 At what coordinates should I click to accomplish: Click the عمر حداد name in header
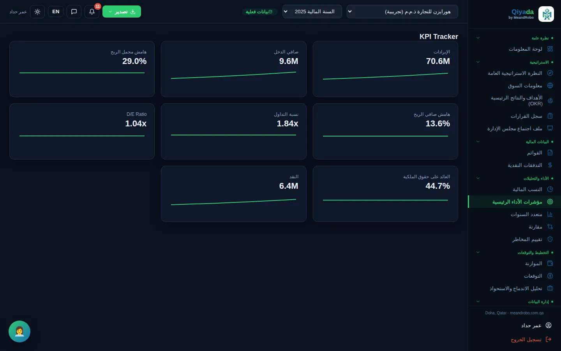click(x=18, y=12)
